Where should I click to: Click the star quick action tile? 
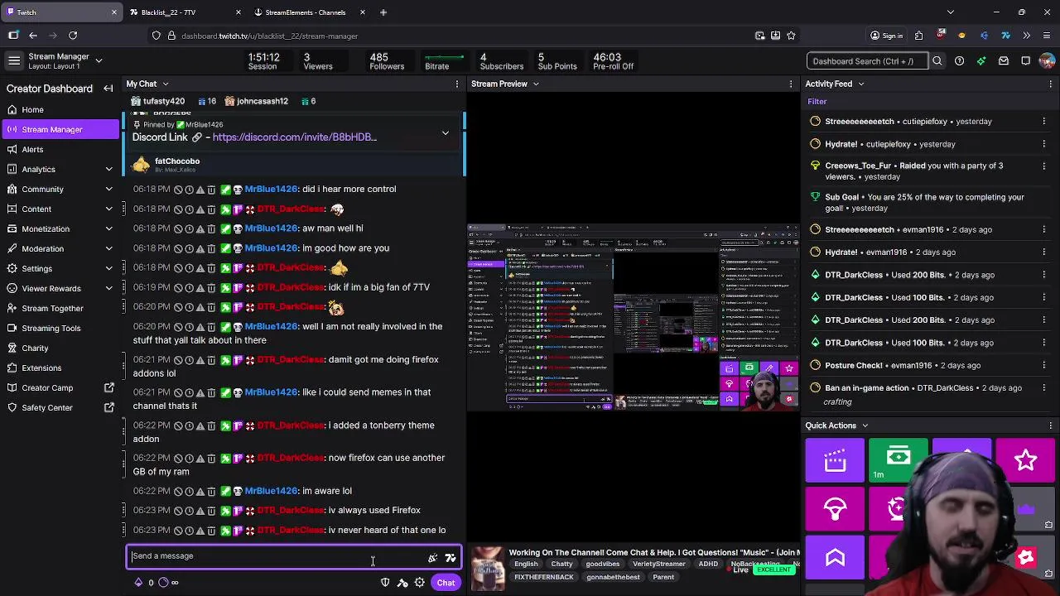tap(1025, 460)
